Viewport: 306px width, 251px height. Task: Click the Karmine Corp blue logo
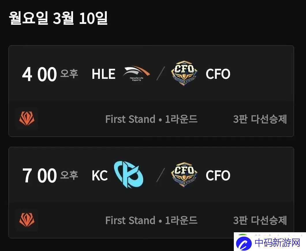128,174
